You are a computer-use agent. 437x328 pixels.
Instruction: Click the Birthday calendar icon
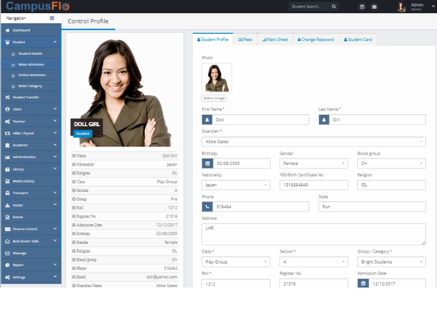[208, 163]
